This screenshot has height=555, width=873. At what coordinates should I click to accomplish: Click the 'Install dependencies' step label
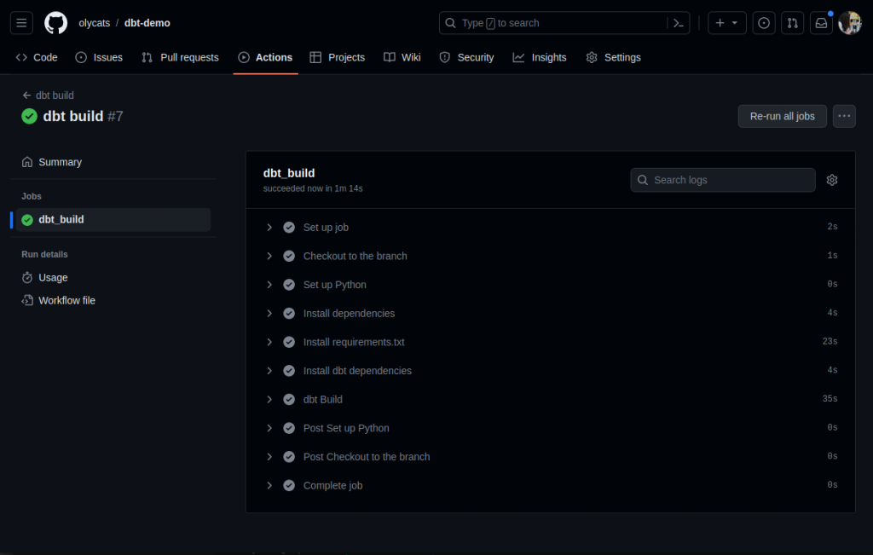coord(349,314)
